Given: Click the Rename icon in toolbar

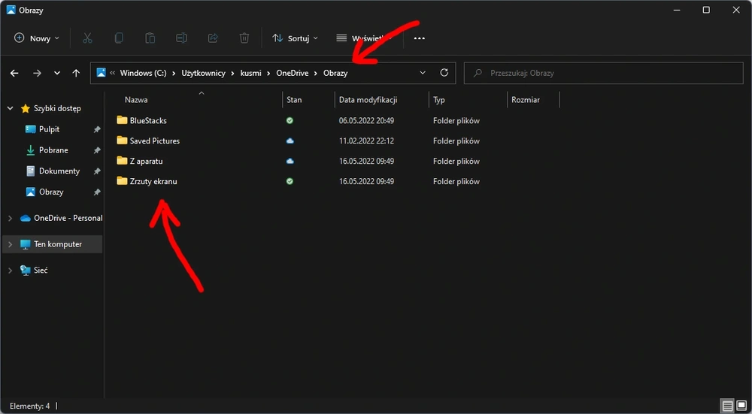Looking at the screenshot, I should pos(181,38).
